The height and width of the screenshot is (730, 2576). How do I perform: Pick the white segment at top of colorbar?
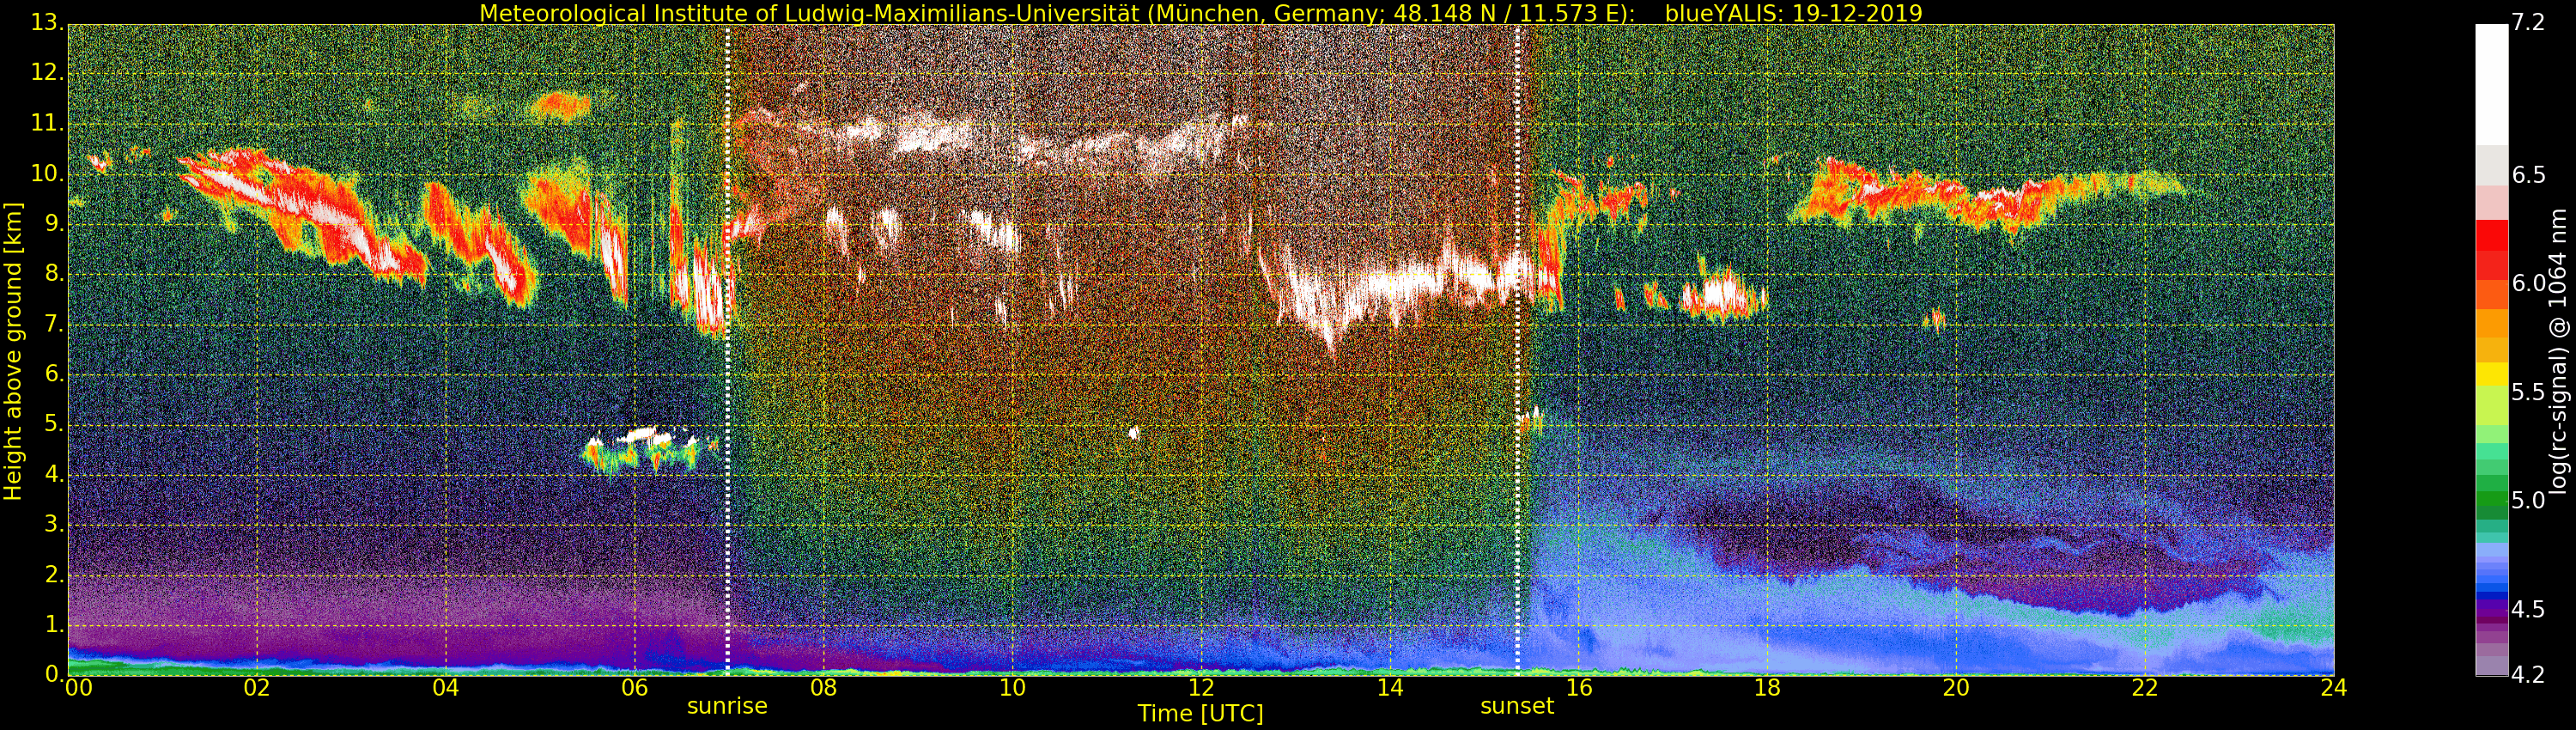click(2491, 85)
